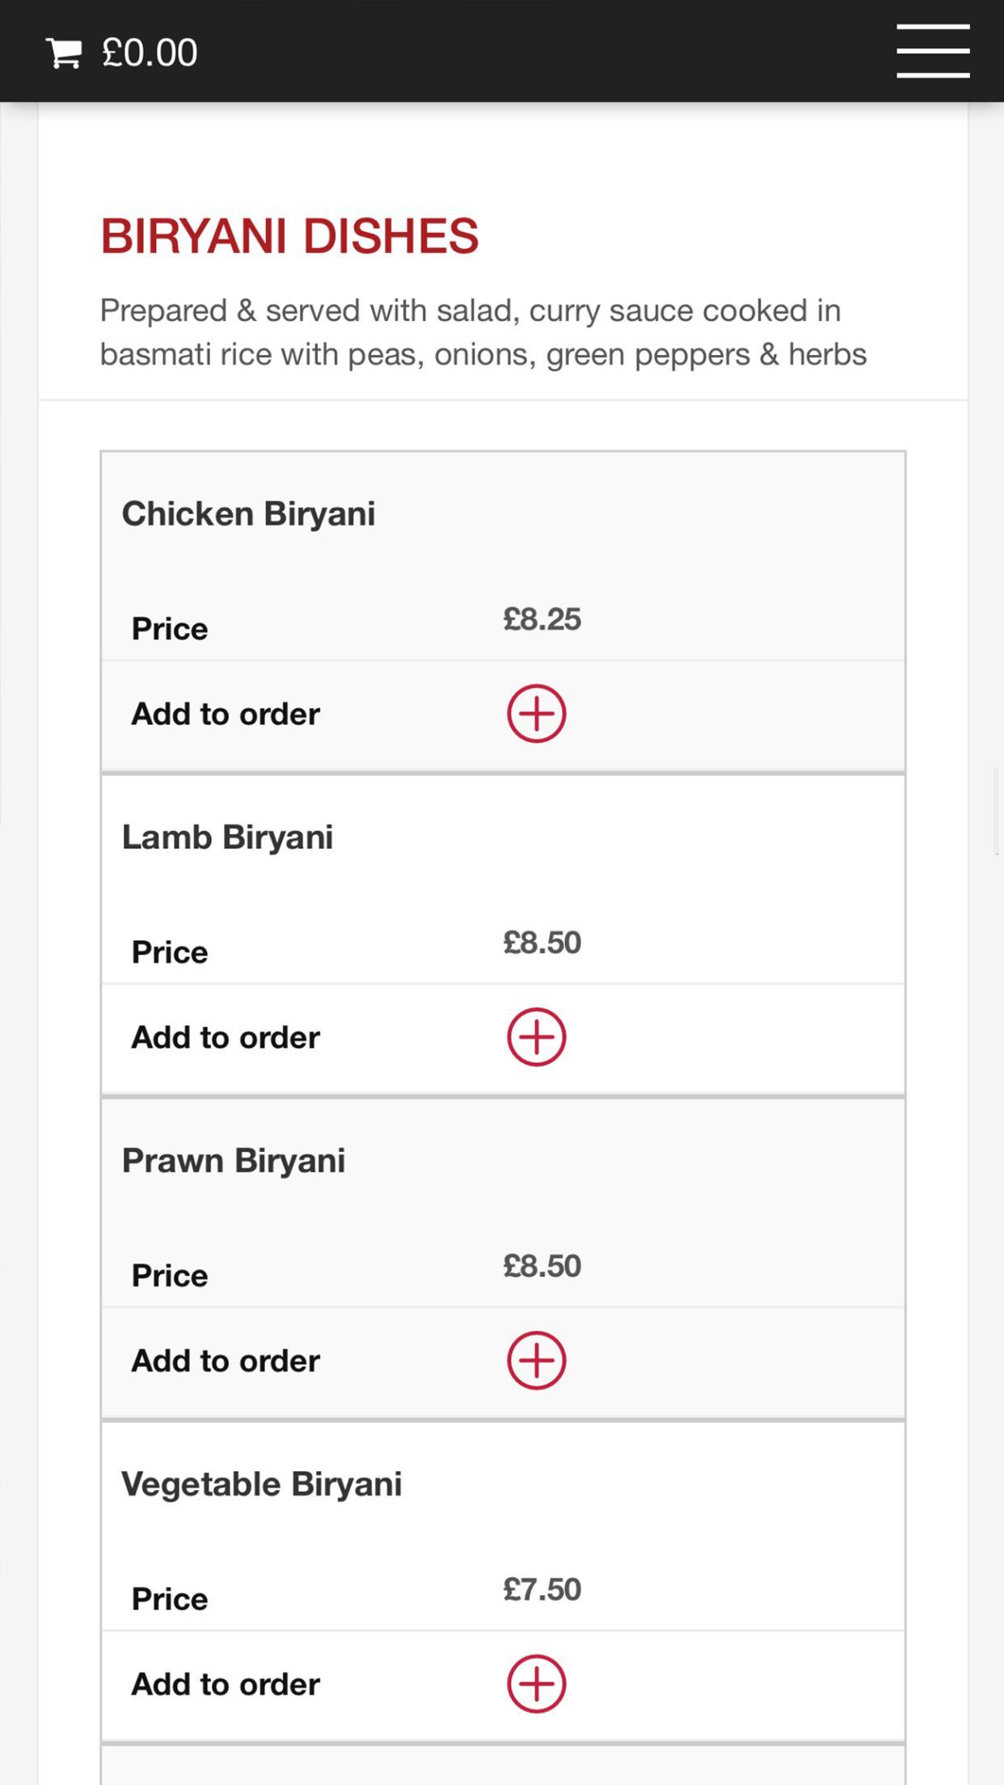Open the hamburger menu
The image size is (1004, 1785).
(x=933, y=51)
